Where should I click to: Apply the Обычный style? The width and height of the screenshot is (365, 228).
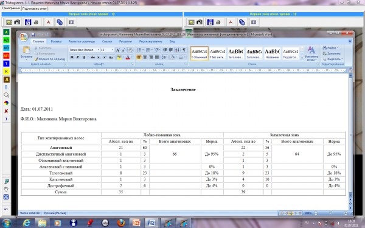[200, 54]
